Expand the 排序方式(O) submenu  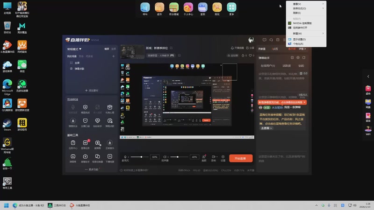pyautogui.click(x=306, y=8)
